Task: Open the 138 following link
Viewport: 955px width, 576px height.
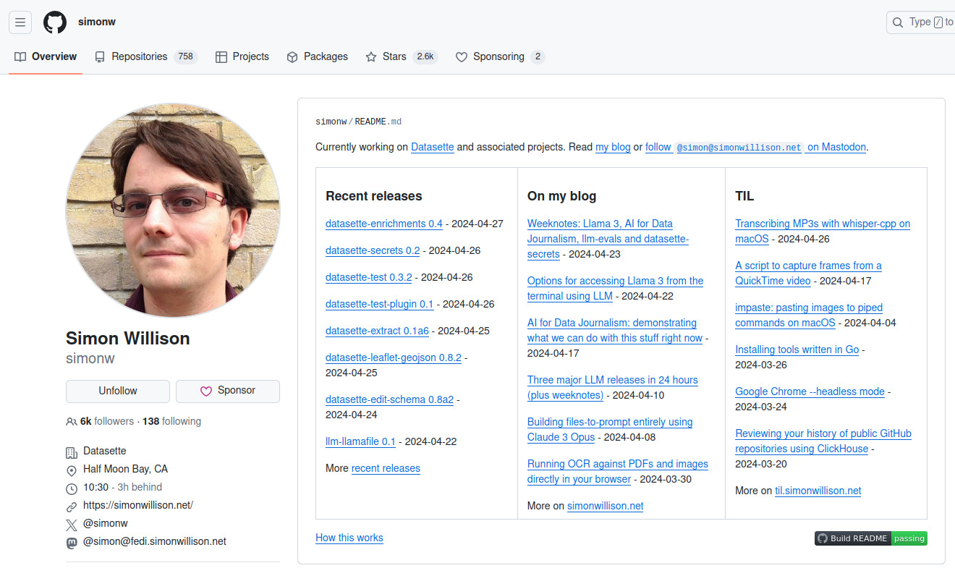Action: click(171, 421)
